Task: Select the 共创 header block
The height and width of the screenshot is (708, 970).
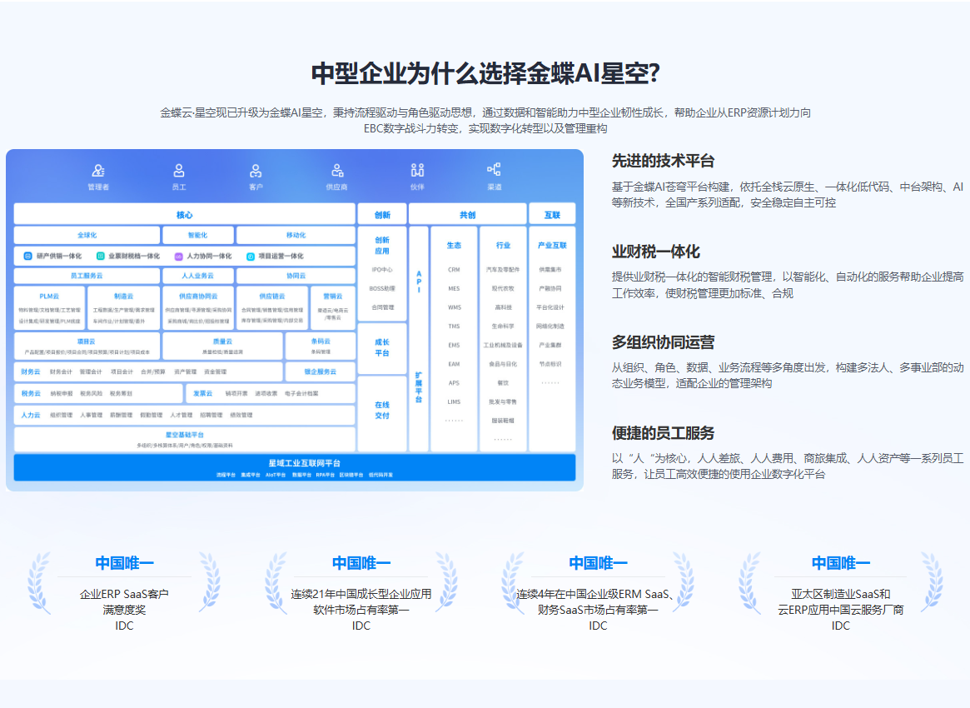Action: 467,215
